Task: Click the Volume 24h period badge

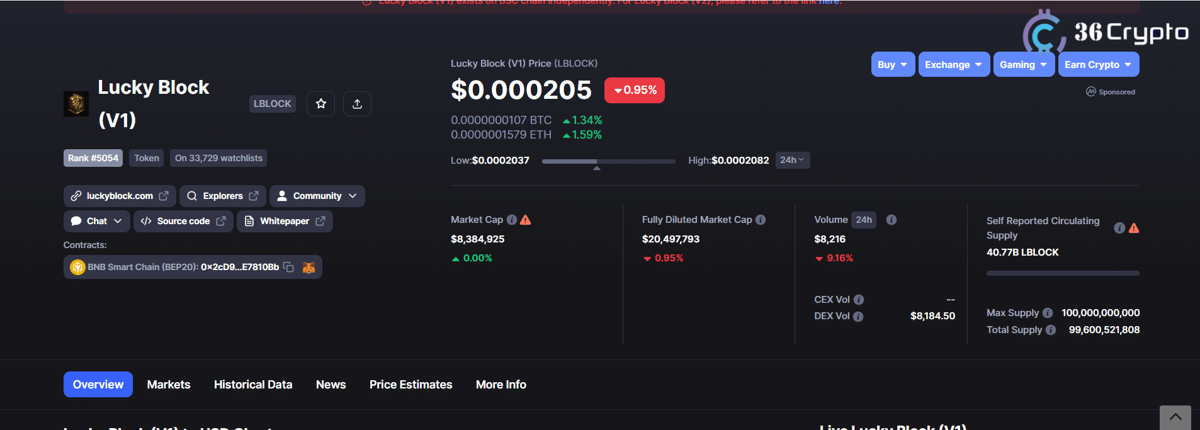Action: (x=864, y=220)
